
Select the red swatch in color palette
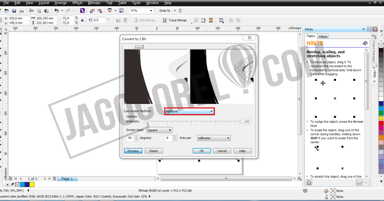pos(381,123)
